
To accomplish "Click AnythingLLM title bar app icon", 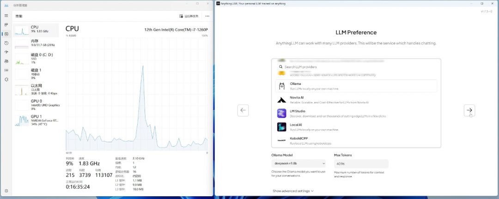I will (x=218, y=4).
